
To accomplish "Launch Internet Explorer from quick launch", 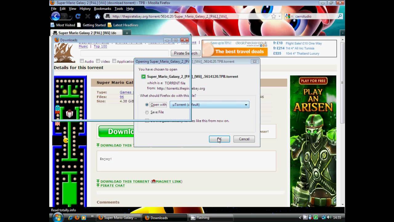I will [x=70, y=218].
